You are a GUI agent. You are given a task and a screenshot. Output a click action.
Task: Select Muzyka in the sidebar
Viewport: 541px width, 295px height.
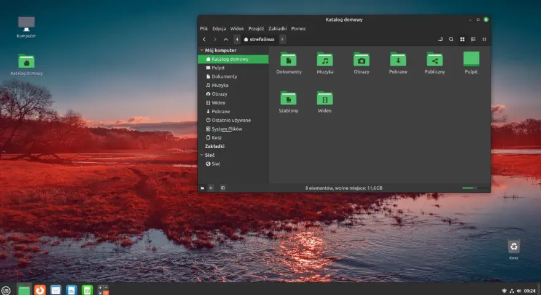pos(233,85)
